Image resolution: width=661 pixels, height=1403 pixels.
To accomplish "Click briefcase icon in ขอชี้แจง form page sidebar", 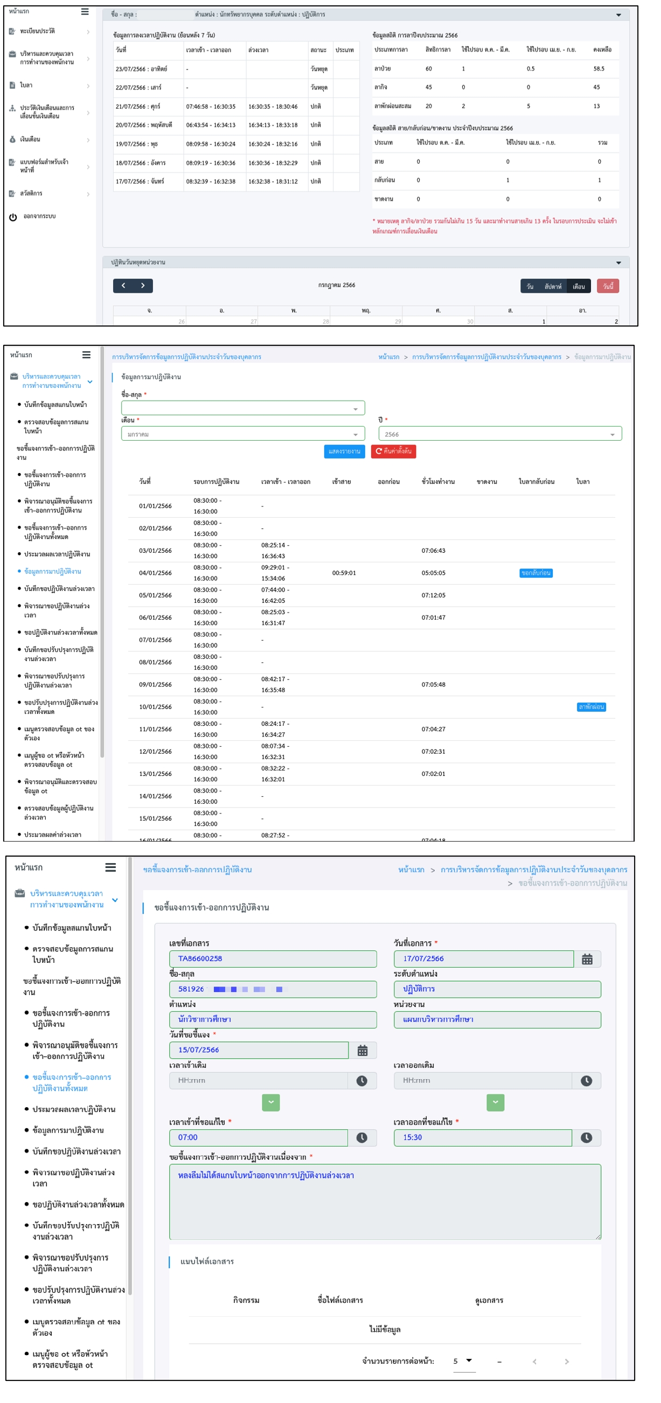I will pyautogui.click(x=19, y=893).
